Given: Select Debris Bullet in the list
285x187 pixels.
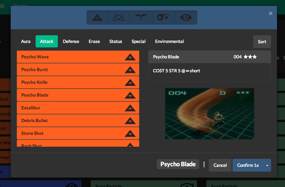Looking at the screenshot, I should click(x=78, y=120).
